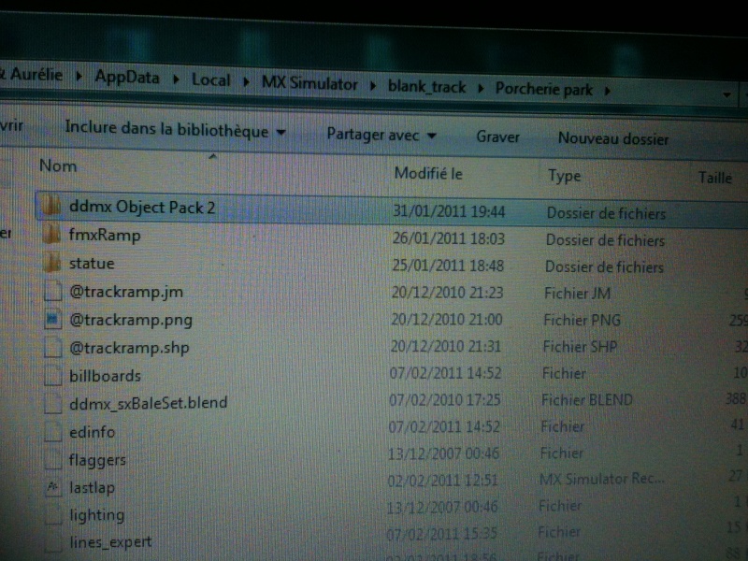Select the lastlap file name
The width and height of the screenshot is (748, 561).
click(x=92, y=487)
